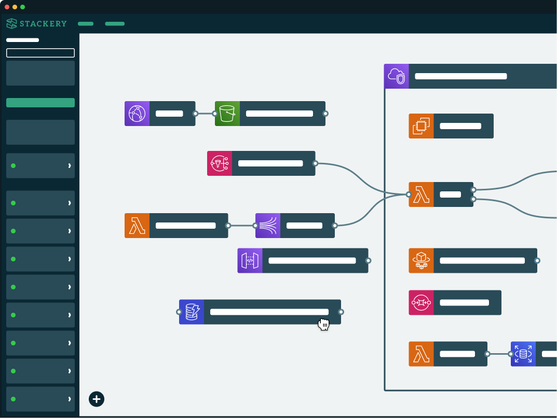557x418 pixels.
Task: Click the input port of the Kinesis stream node
Action: coord(255,226)
